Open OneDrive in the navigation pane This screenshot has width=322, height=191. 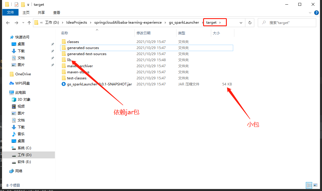[23, 74]
